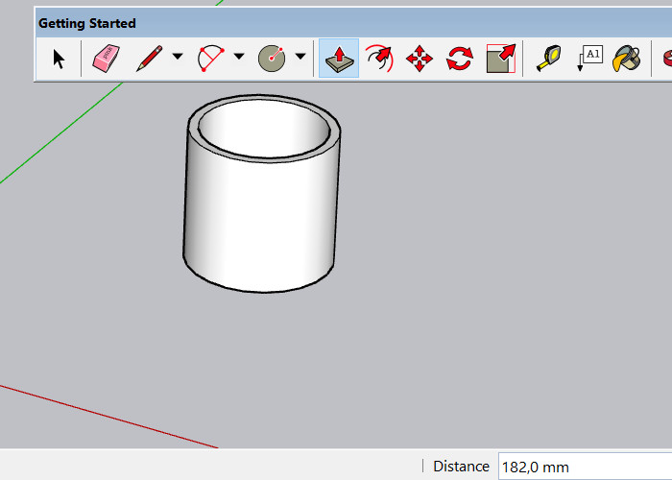The image size is (672, 480).
Task: Expand the Line tool dropdown arrow
Action: click(178, 58)
